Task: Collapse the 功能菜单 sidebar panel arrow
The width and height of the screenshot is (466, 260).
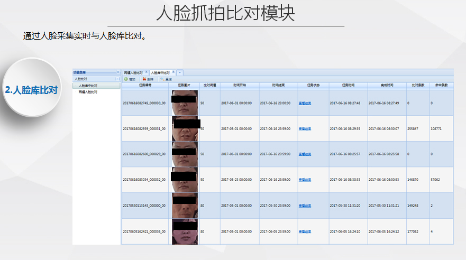Action: [118, 72]
